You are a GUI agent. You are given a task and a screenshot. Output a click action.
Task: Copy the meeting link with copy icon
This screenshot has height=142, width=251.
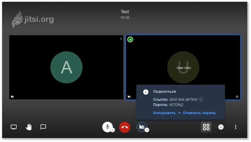201,99
